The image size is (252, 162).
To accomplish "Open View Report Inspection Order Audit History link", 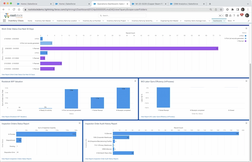I will tap(102, 159).
